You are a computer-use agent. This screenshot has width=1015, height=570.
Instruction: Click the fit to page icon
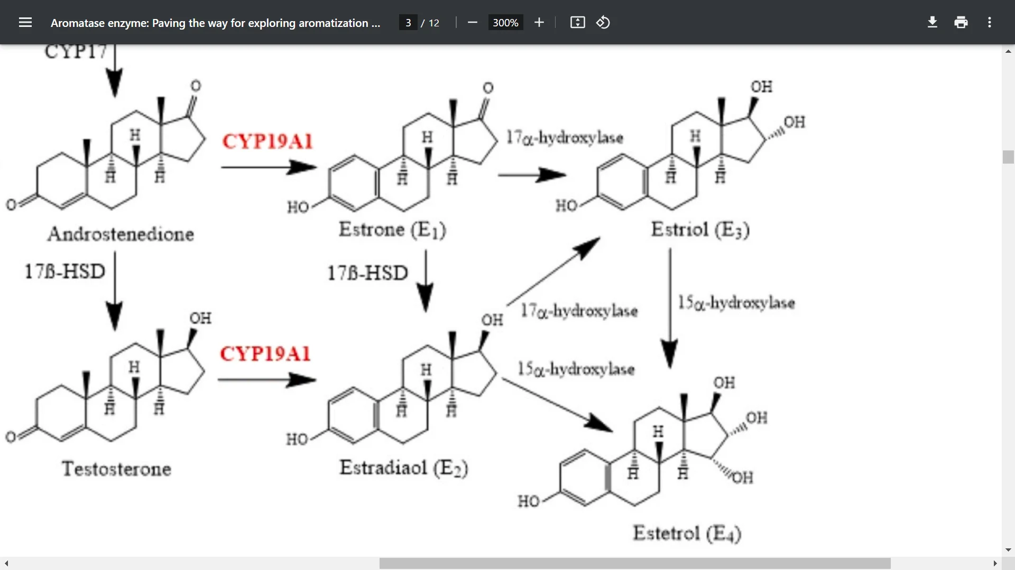coord(577,22)
